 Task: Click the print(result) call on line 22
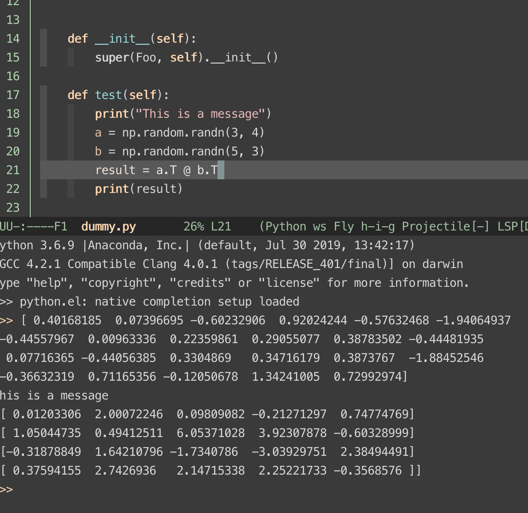[139, 189]
